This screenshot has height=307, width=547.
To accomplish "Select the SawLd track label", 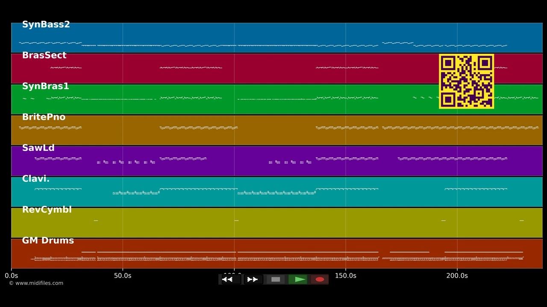I will point(38,148).
